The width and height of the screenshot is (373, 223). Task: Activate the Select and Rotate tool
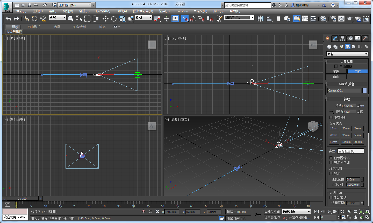coord(114,18)
